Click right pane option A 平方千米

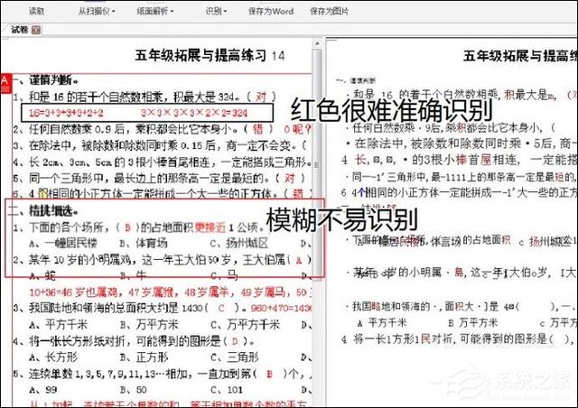click(382, 323)
